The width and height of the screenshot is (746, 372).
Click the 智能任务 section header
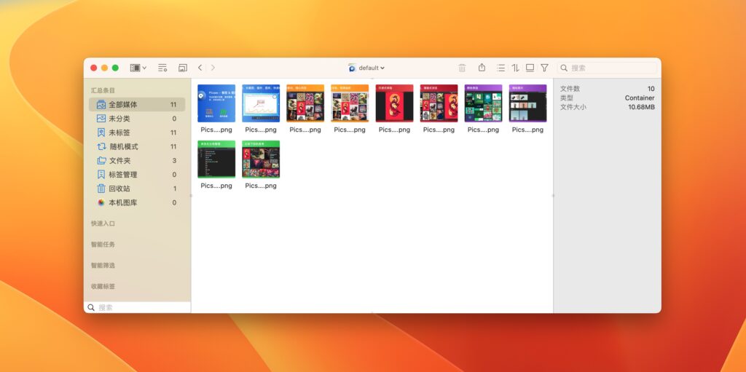point(103,245)
